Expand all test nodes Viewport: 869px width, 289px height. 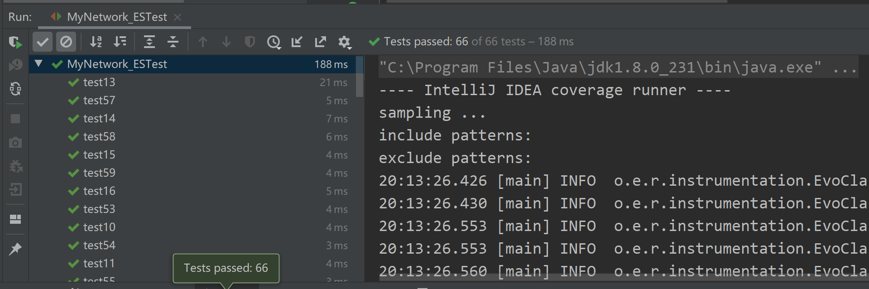point(149,42)
